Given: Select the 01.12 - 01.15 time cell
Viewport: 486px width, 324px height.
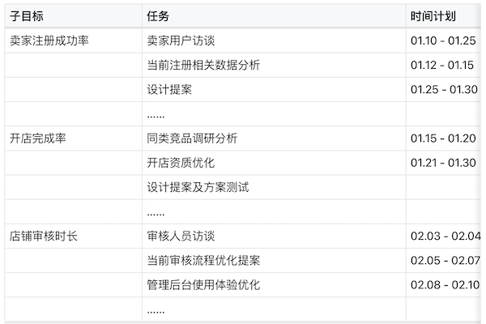Looking at the screenshot, I should (x=444, y=65).
